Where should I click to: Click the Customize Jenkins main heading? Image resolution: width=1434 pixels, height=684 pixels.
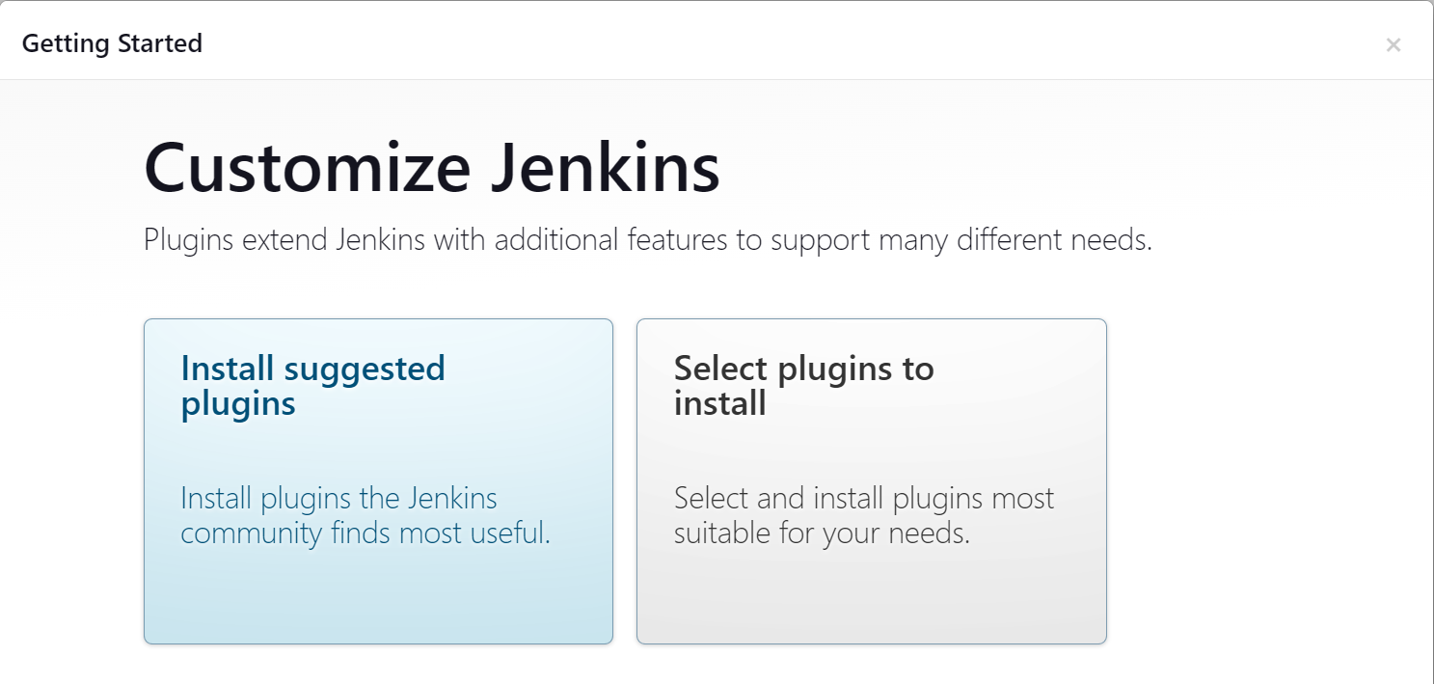(x=431, y=168)
